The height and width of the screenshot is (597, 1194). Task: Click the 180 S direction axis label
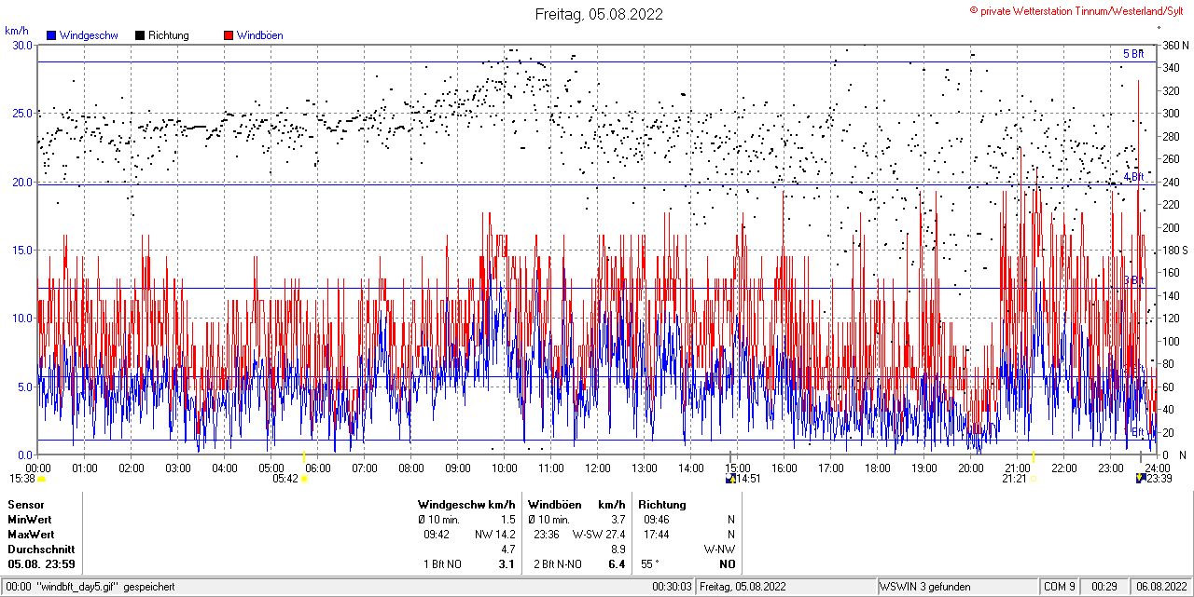click(x=1174, y=250)
